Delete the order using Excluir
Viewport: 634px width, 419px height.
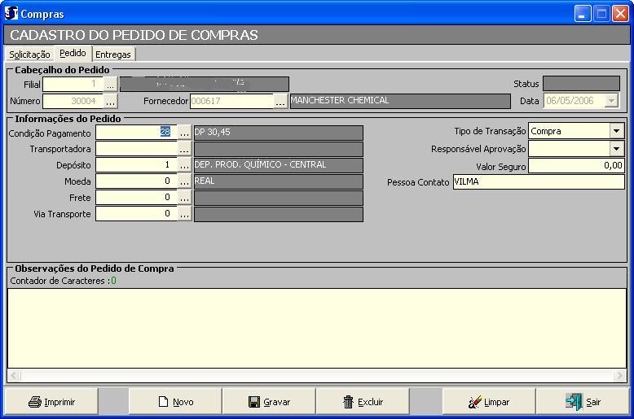(x=363, y=402)
